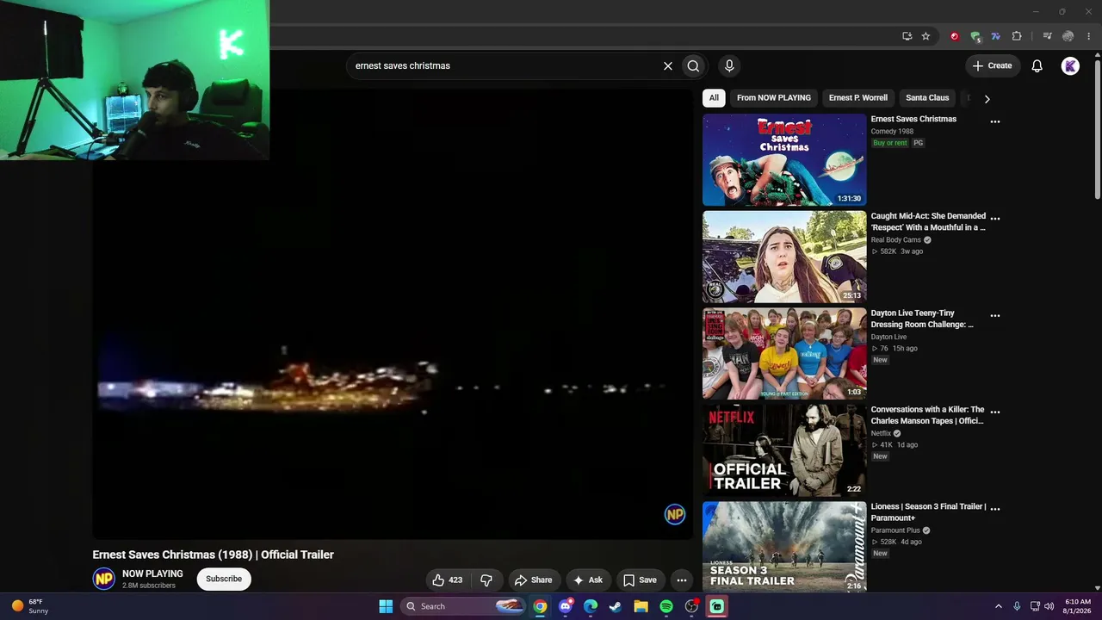The image size is (1102, 620).
Task: Open options for Ernest Saves Christmas movie
Action: 995,121
